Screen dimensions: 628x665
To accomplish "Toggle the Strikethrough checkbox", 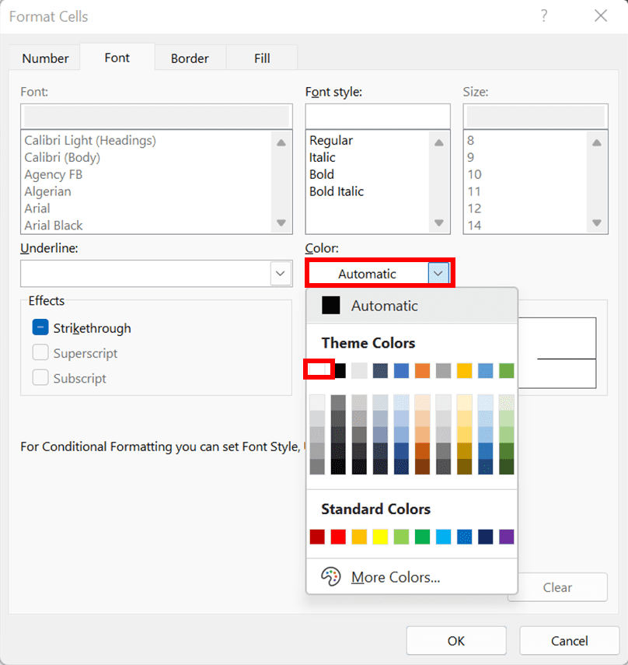I will (40, 327).
